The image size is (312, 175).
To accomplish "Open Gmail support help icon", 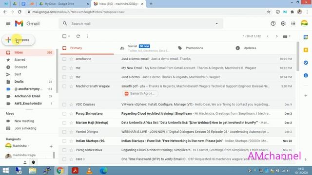I will pyautogui.click(x=273, y=24).
